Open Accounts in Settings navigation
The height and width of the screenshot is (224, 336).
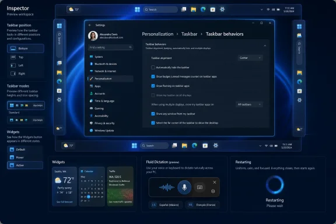111,93
